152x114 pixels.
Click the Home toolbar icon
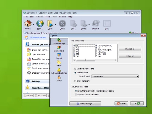pos(28,24)
